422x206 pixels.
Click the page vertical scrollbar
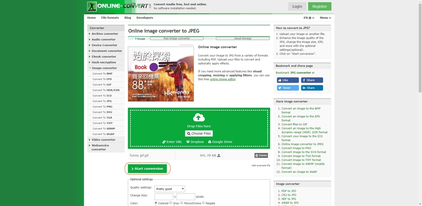click(x=420, y=103)
